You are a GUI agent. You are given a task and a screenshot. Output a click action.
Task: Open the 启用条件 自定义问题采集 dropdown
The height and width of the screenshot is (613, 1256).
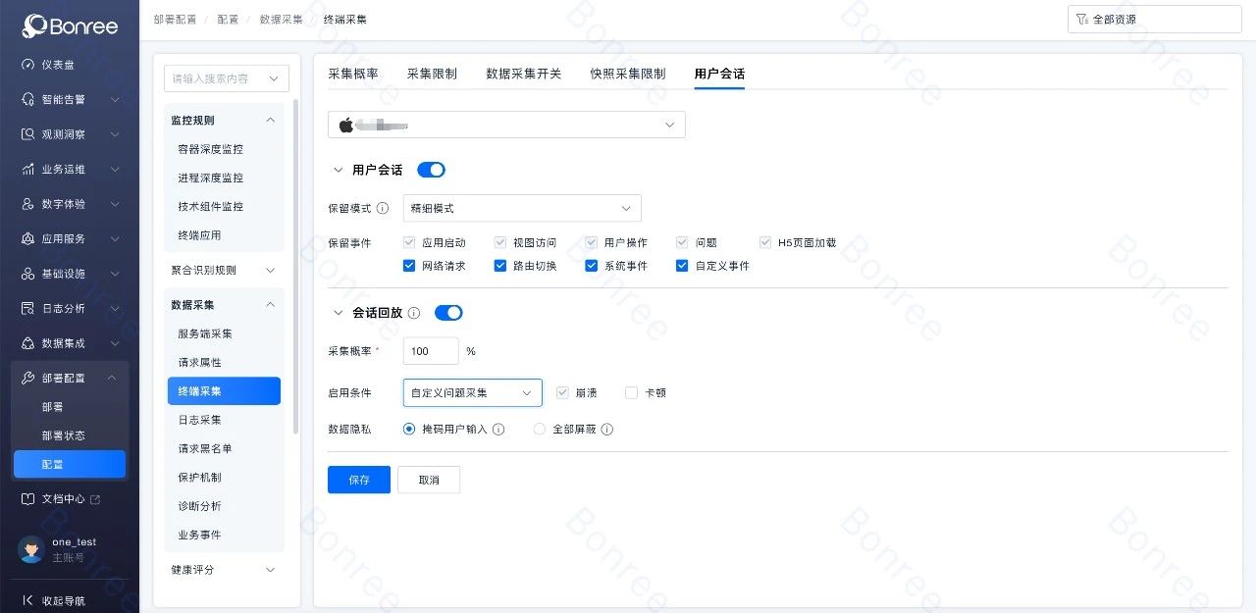pyautogui.click(x=472, y=393)
